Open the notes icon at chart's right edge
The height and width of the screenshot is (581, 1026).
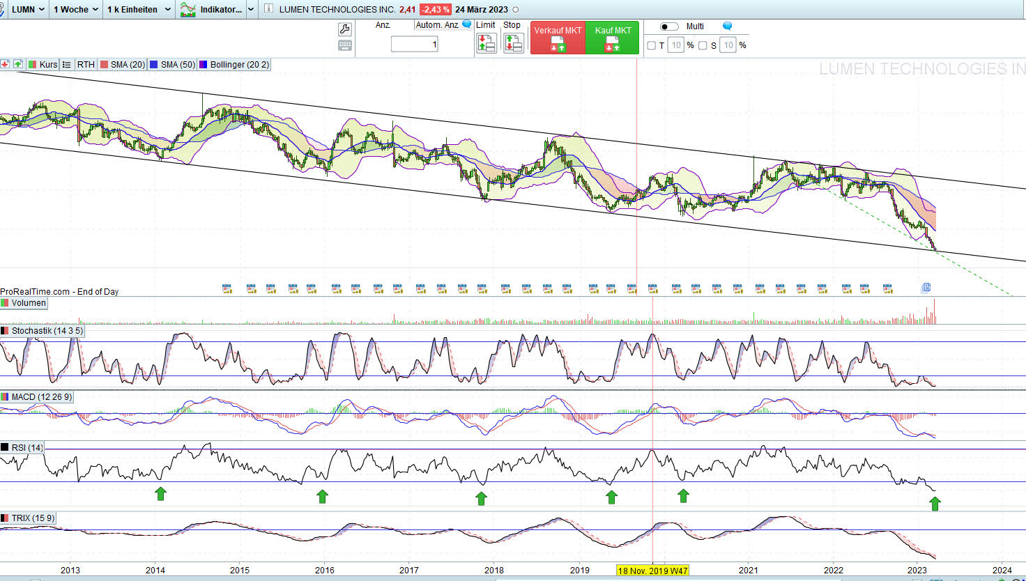coord(926,287)
